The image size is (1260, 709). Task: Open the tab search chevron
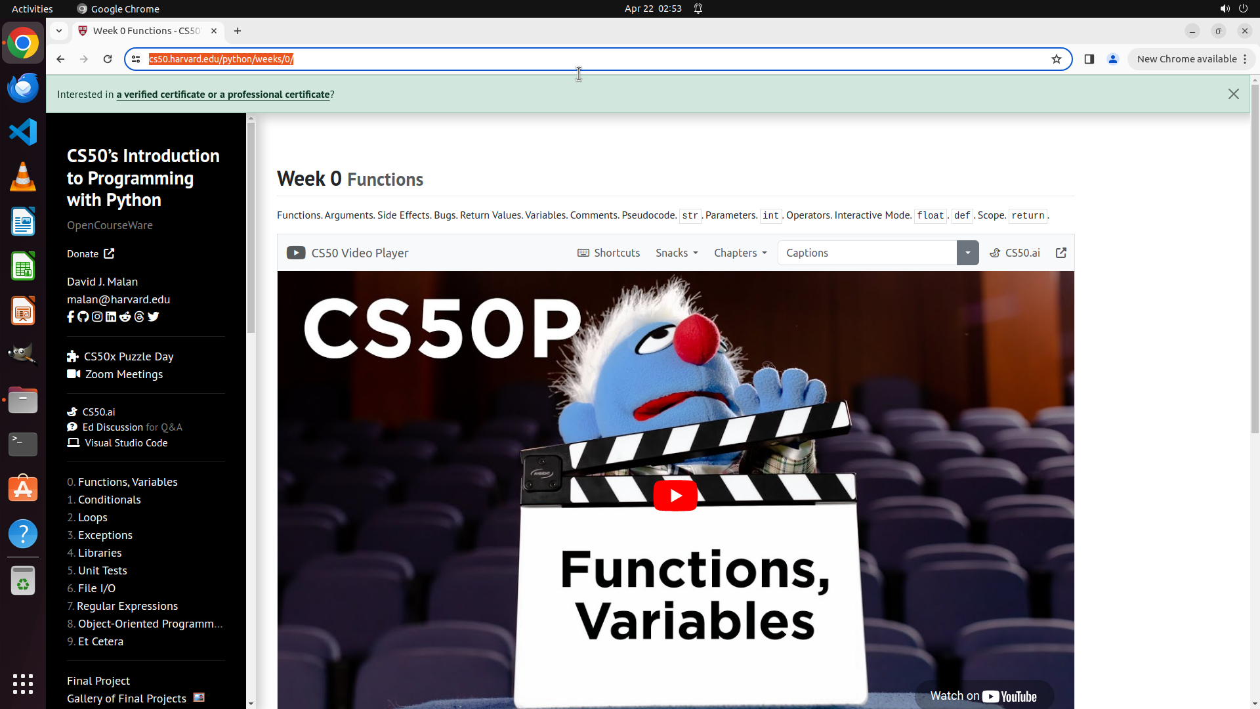click(59, 31)
